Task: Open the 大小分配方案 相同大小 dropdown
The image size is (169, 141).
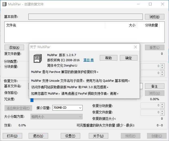Action: point(56,117)
